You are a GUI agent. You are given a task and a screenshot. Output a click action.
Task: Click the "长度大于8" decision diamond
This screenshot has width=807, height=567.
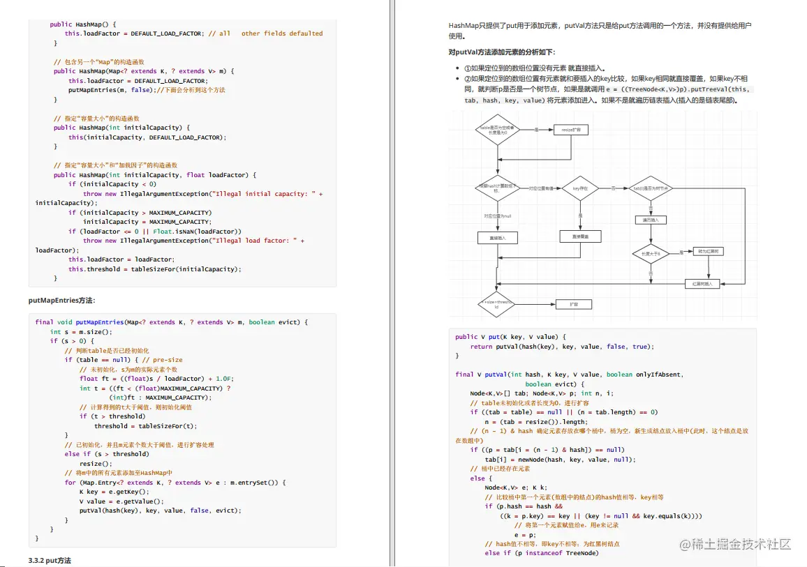coord(651,253)
